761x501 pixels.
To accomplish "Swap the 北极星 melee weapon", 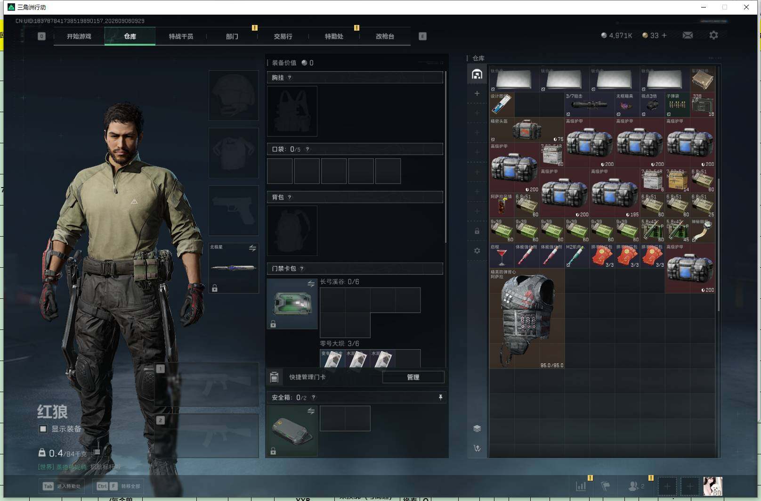I will pyautogui.click(x=252, y=248).
